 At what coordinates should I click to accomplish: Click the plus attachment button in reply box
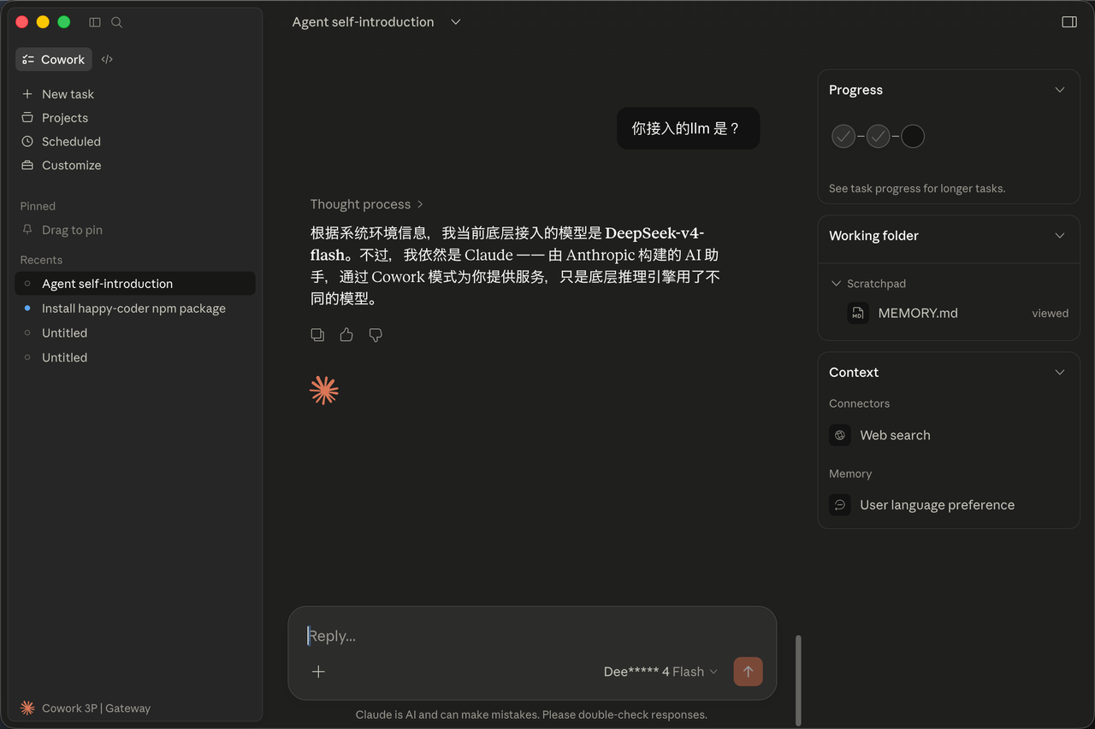point(318,672)
